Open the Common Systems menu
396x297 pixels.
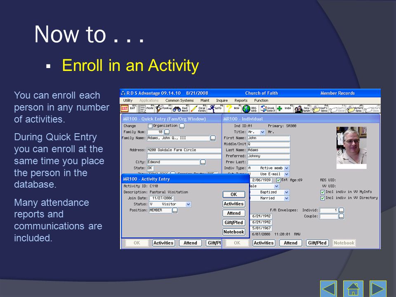pyautogui.click(x=179, y=100)
